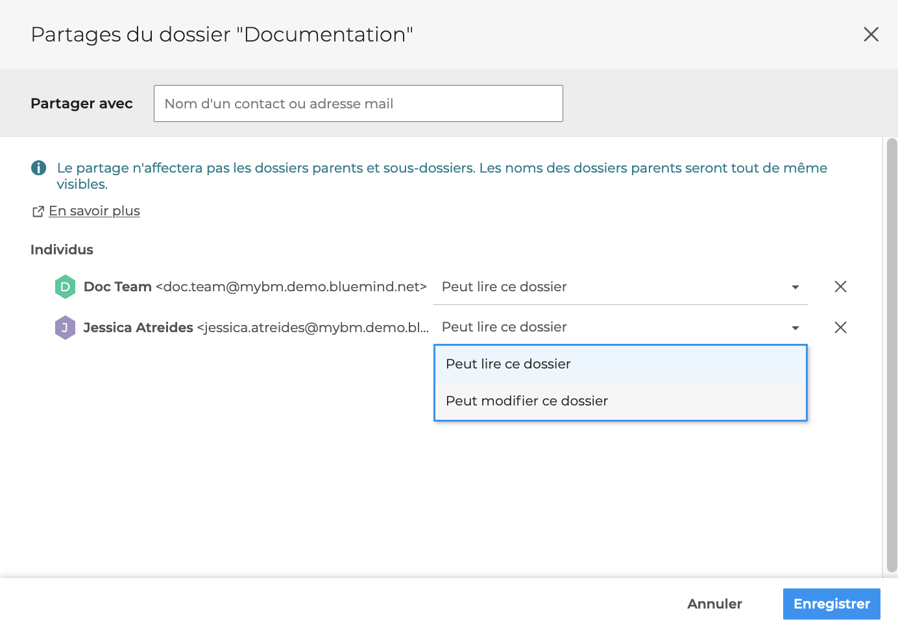
Task: Click the caret arrow on Jessica Atreides' row
Action: click(795, 328)
